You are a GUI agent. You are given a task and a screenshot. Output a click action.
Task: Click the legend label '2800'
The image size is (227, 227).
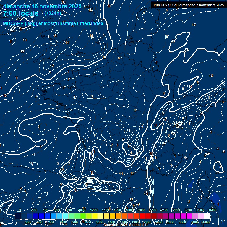(176, 210)
